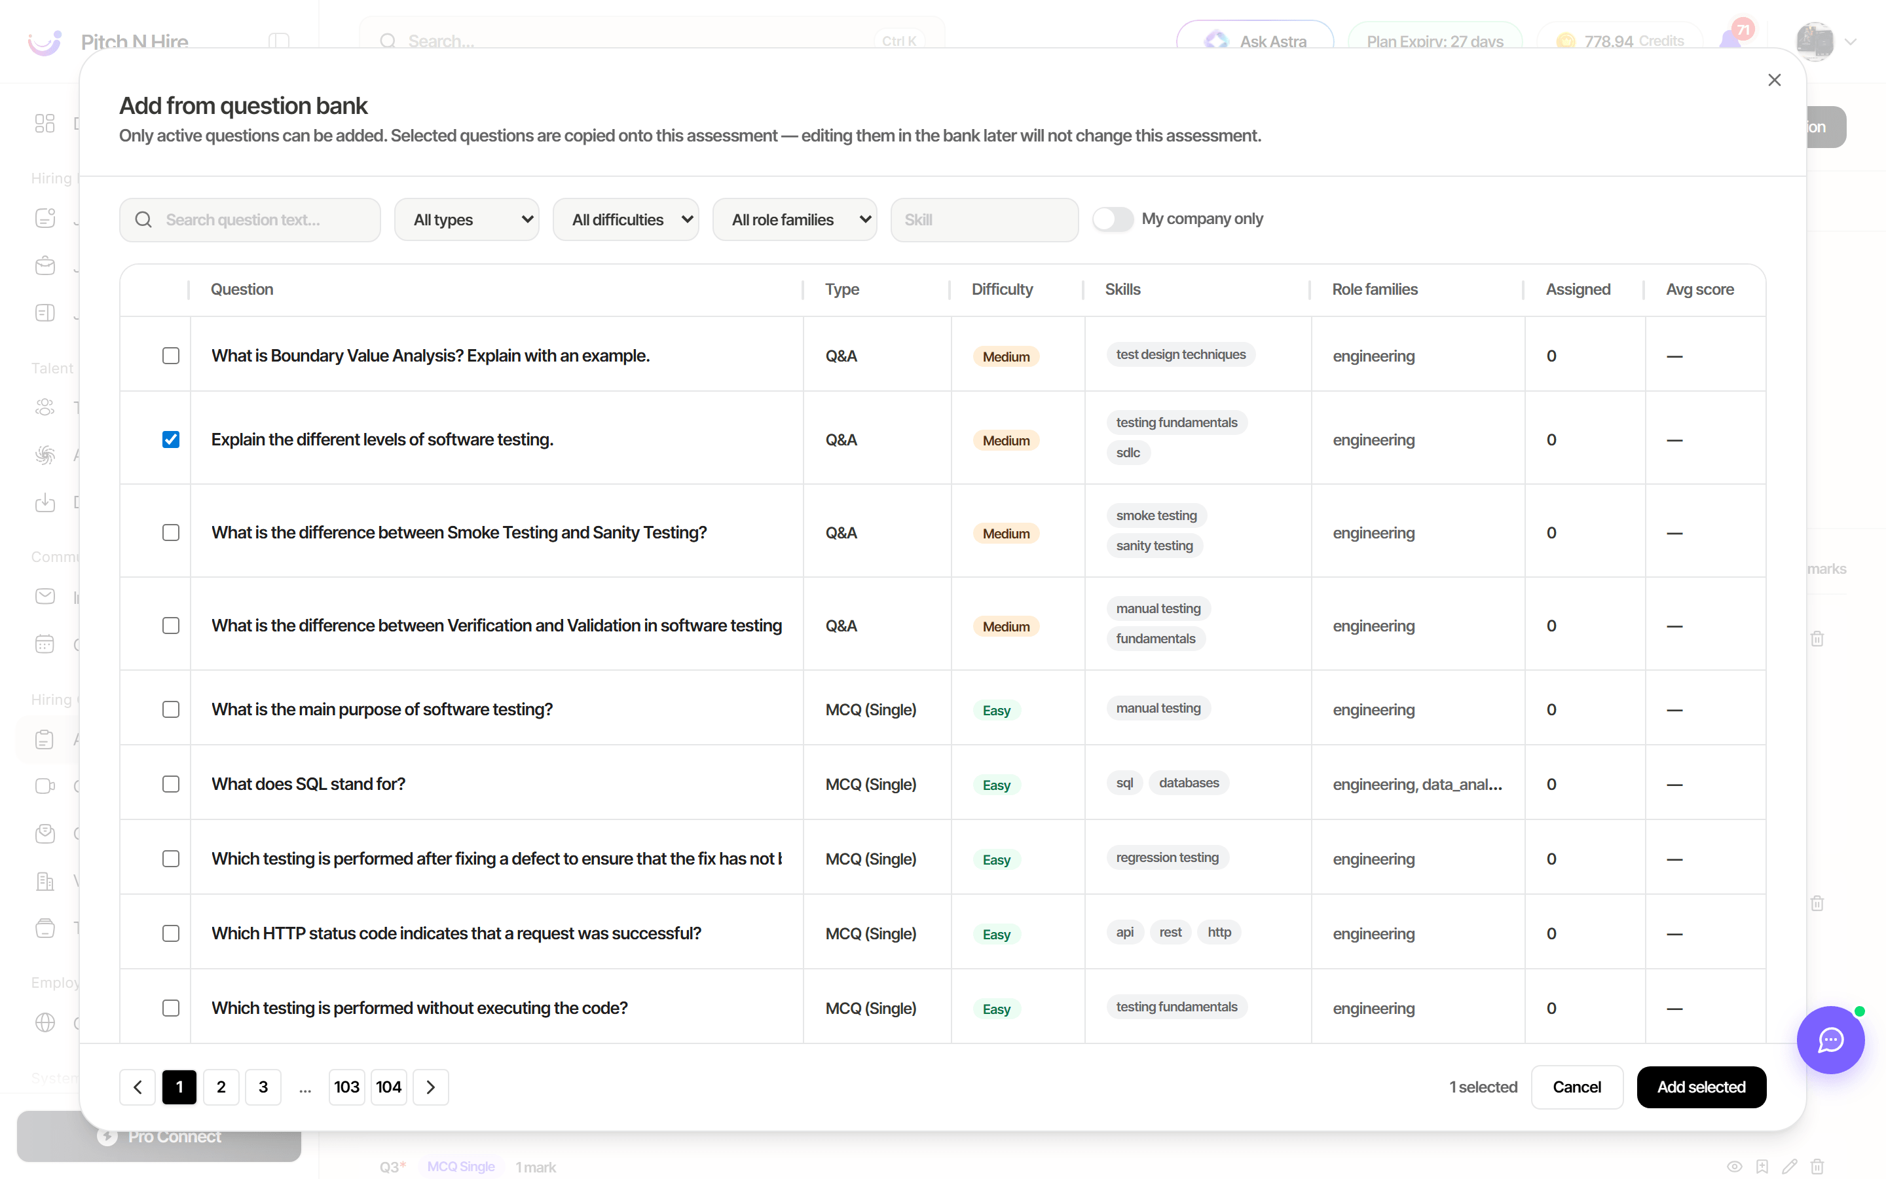This screenshot has height=1179, width=1886.
Task: Click the bookmark icon on Q3 row
Action: click(1762, 1167)
